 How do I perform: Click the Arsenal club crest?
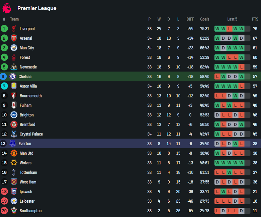coord(14,38)
